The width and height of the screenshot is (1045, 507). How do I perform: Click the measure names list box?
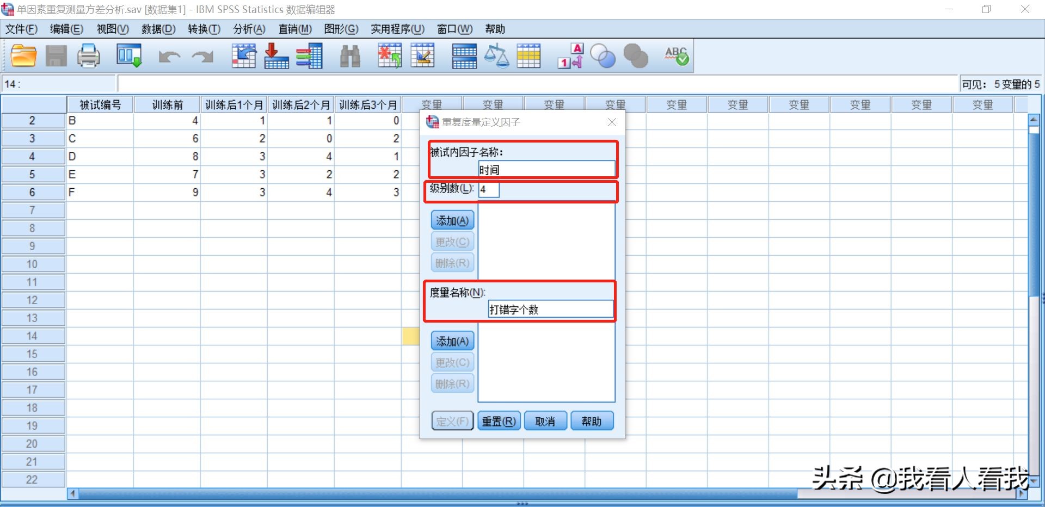546,361
